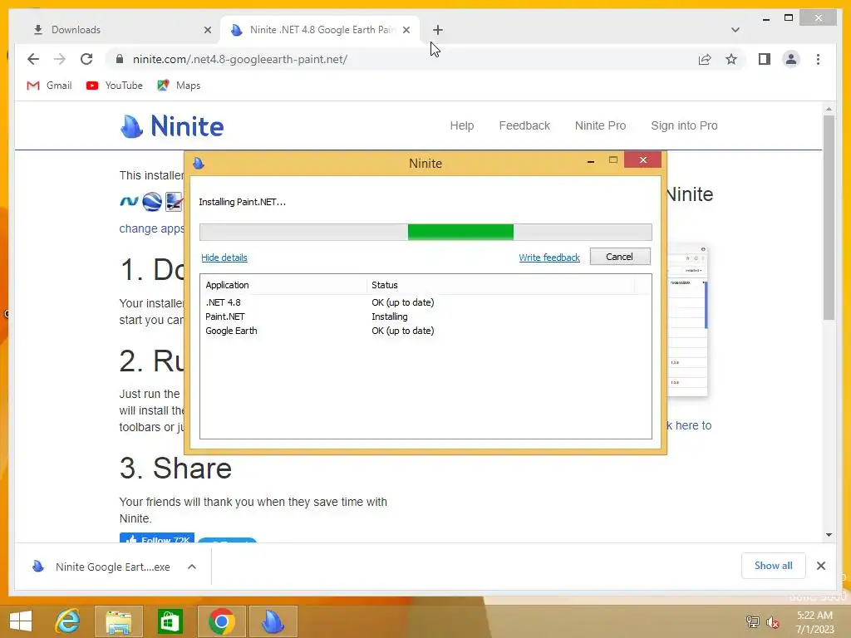Click the Installing status of Paint.NET

click(389, 317)
